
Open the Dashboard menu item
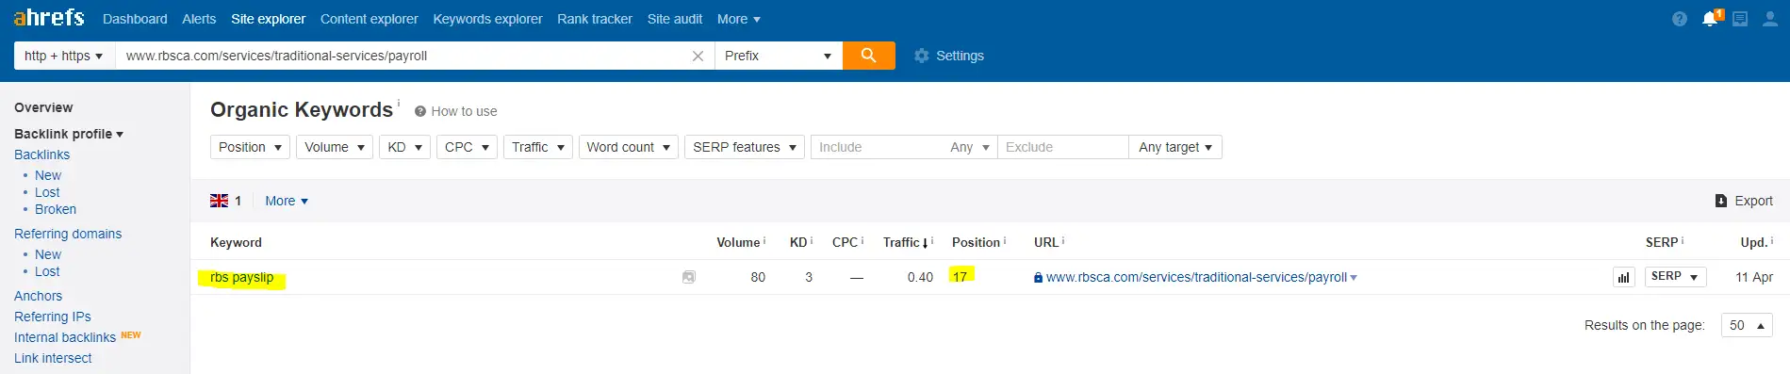click(135, 19)
